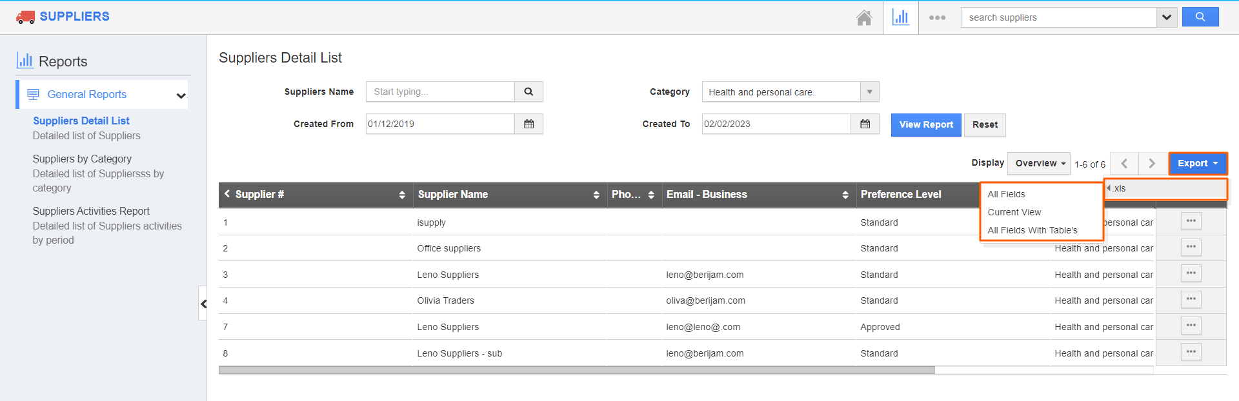Open Suppliers Activities Report
Screen dimensions: 1239x401
coord(91,211)
